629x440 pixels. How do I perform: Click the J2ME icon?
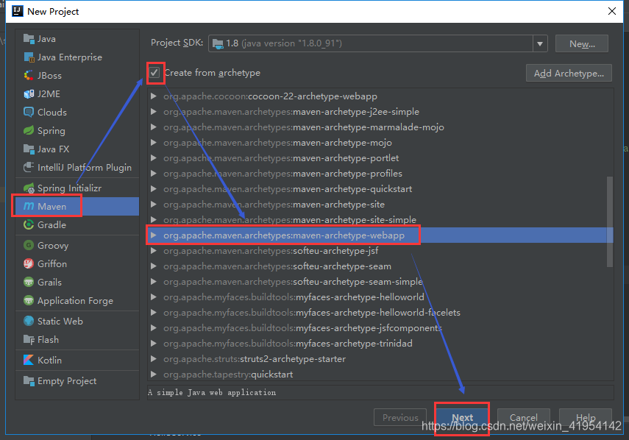pyautogui.click(x=29, y=94)
